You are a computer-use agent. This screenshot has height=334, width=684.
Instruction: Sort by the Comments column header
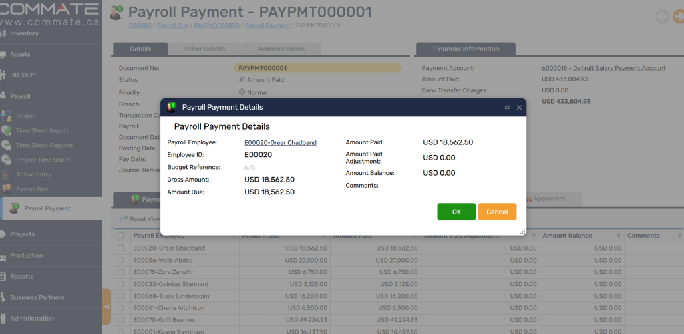[643, 236]
